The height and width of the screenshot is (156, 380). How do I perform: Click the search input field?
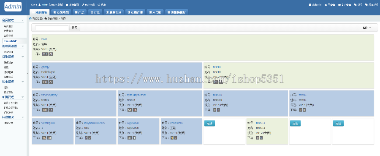tap(52, 27)
